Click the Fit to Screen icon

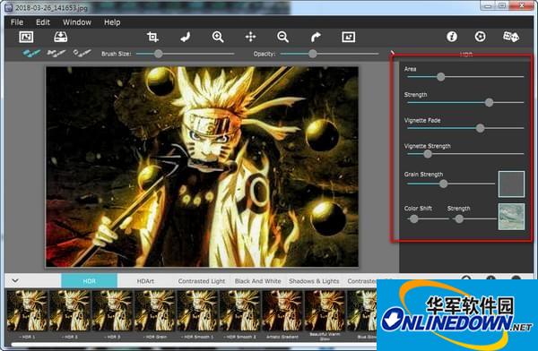(348, 37)
